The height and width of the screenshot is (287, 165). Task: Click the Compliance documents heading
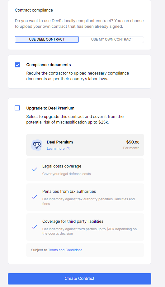[x=49, y=65]
